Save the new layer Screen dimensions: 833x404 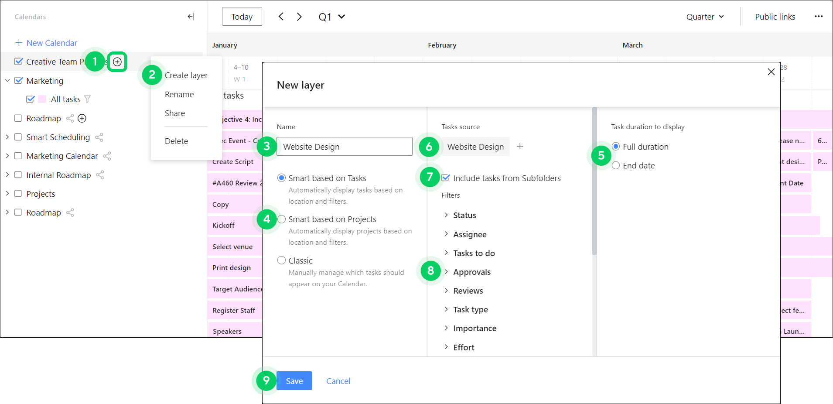(x=294, y=381)
